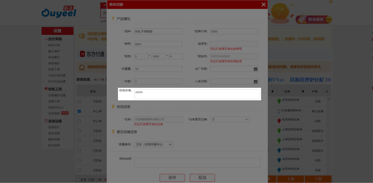This screenshot has height=183, width=373.
Task: Click into the 品种 field
Action: coord(158,32)
